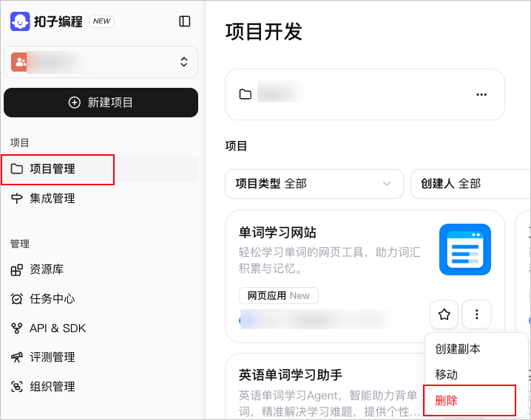This screenshot has height=420, width=531.
Task: Click the 单词学习网站 blue app thumbnail
Action: [x=465, y=249]
